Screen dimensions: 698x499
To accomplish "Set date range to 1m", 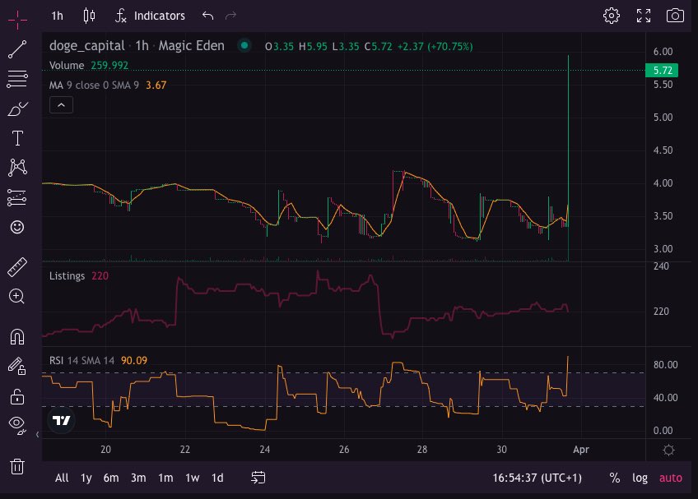I will (x=165, y=478).
